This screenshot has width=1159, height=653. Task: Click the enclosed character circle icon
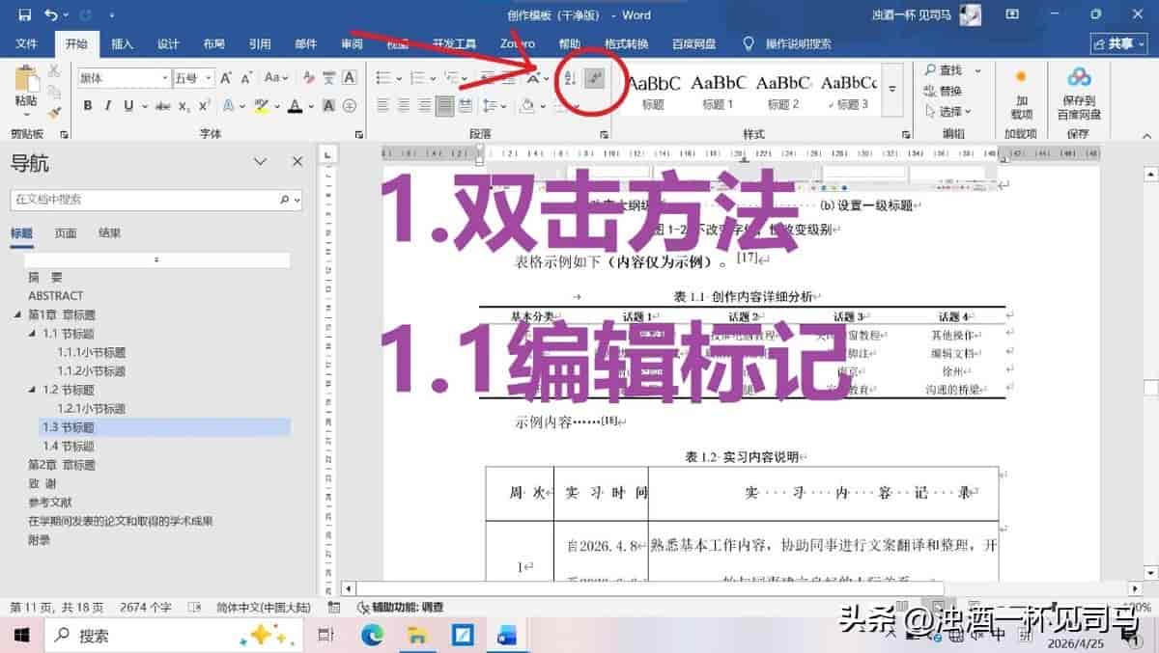(349, 106)
